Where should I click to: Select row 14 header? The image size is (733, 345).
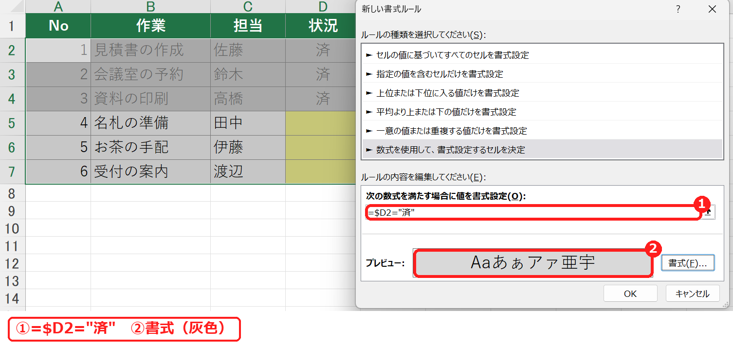click(13, 298)
